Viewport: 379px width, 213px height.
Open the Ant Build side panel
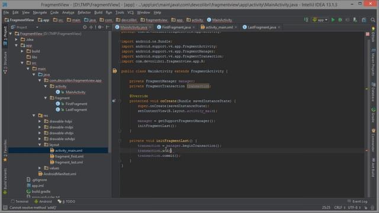(x=373, y=168)
